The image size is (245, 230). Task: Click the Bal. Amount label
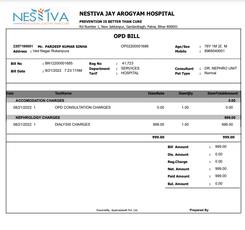point(178,184)
